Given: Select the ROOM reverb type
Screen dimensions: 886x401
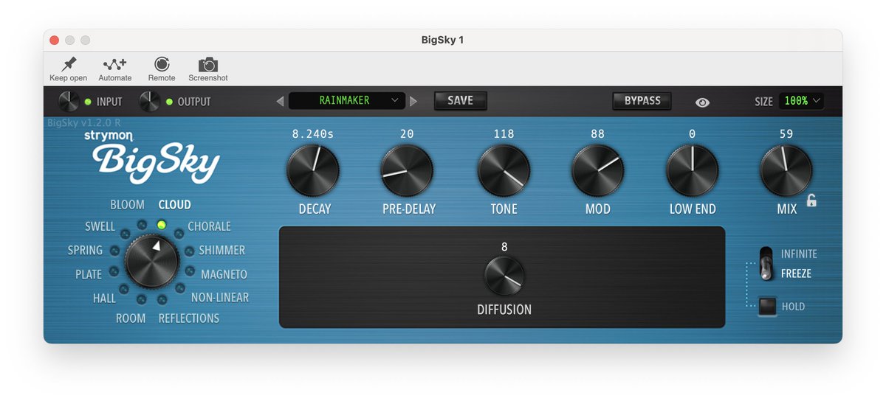Looking at the screenshot, I should (x=131, y=318).
